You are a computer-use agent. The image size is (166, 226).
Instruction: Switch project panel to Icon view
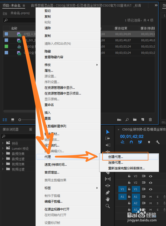pyautogui.click(x=13, y=120)
